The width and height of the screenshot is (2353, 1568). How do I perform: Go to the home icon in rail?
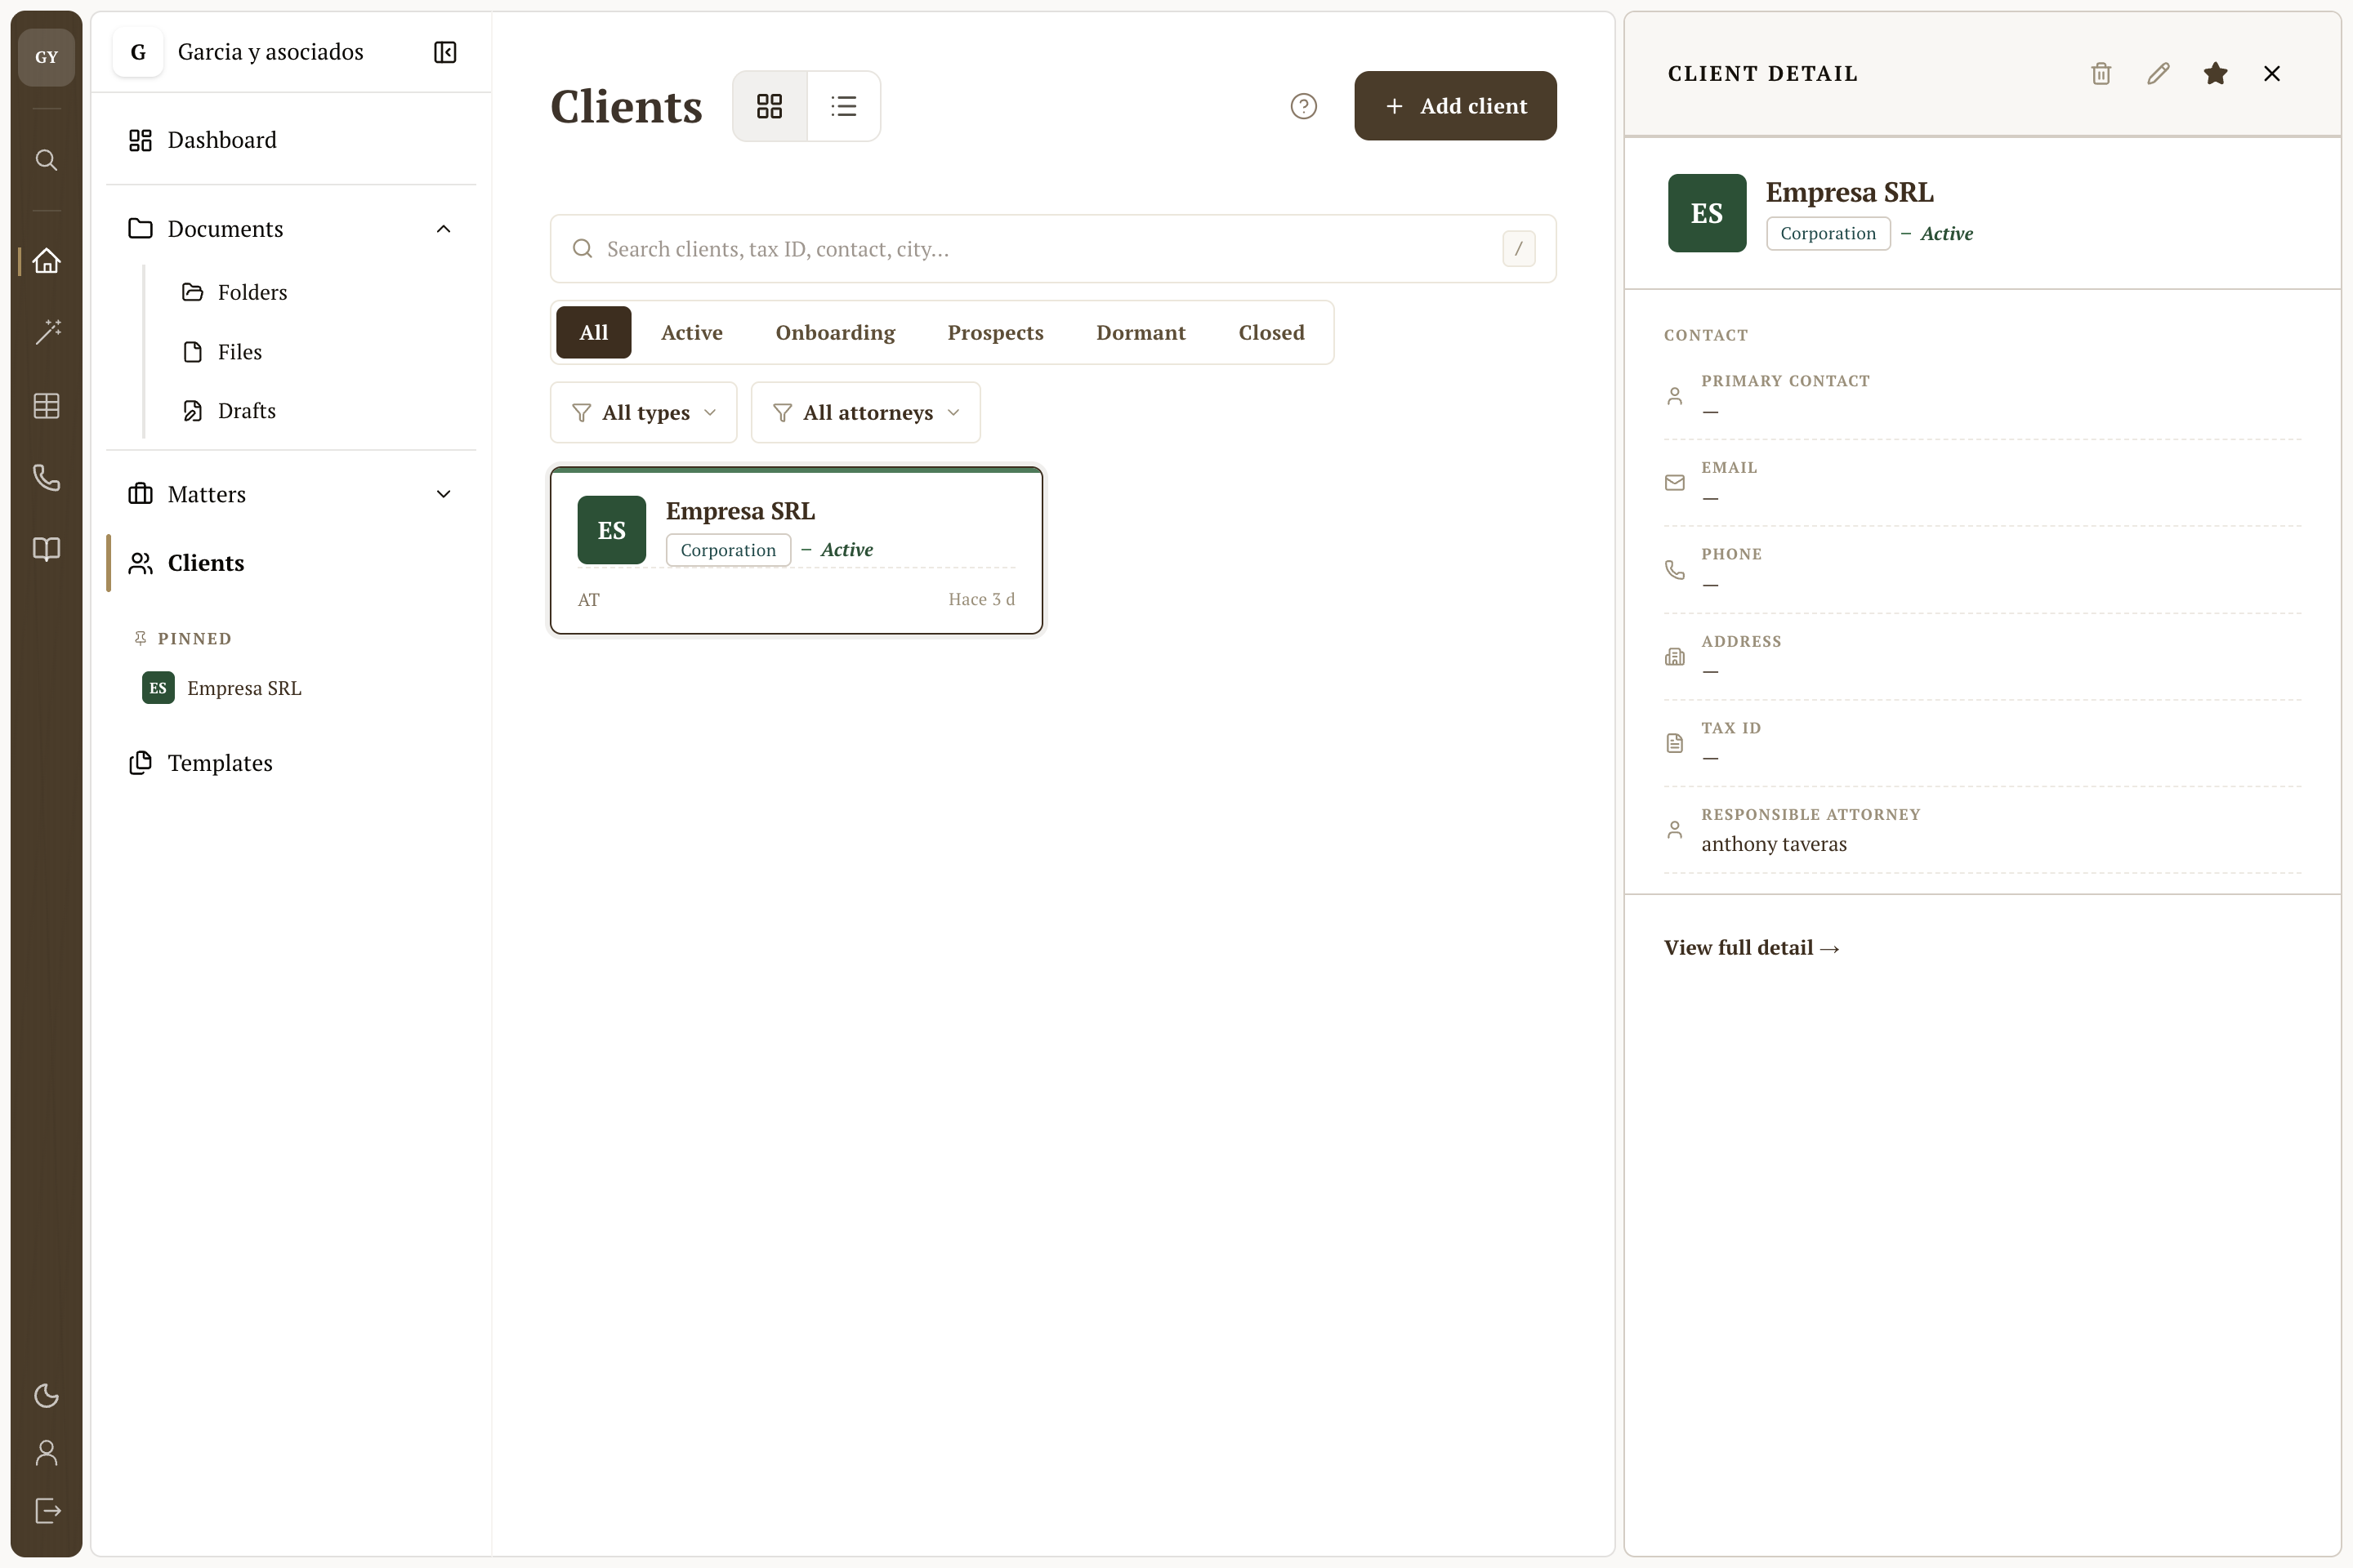(46, 261)
